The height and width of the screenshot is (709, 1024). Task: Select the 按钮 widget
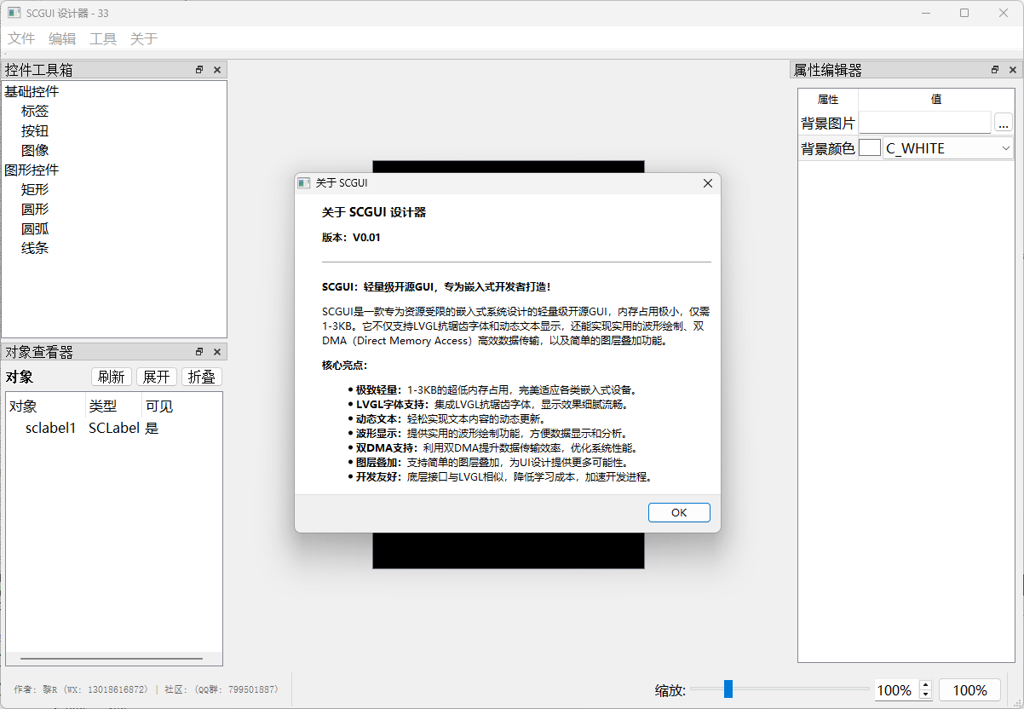pos(35,130)
